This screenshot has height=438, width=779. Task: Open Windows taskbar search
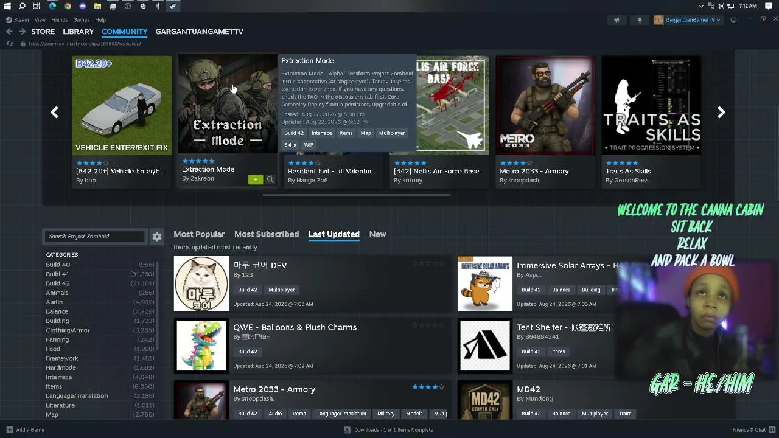click(22, 6)
